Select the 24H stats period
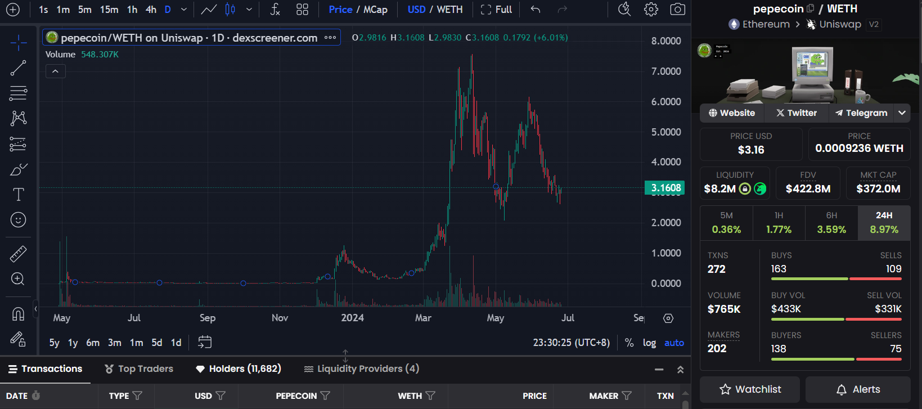This screenshot has height=409, width=922. 884,223
